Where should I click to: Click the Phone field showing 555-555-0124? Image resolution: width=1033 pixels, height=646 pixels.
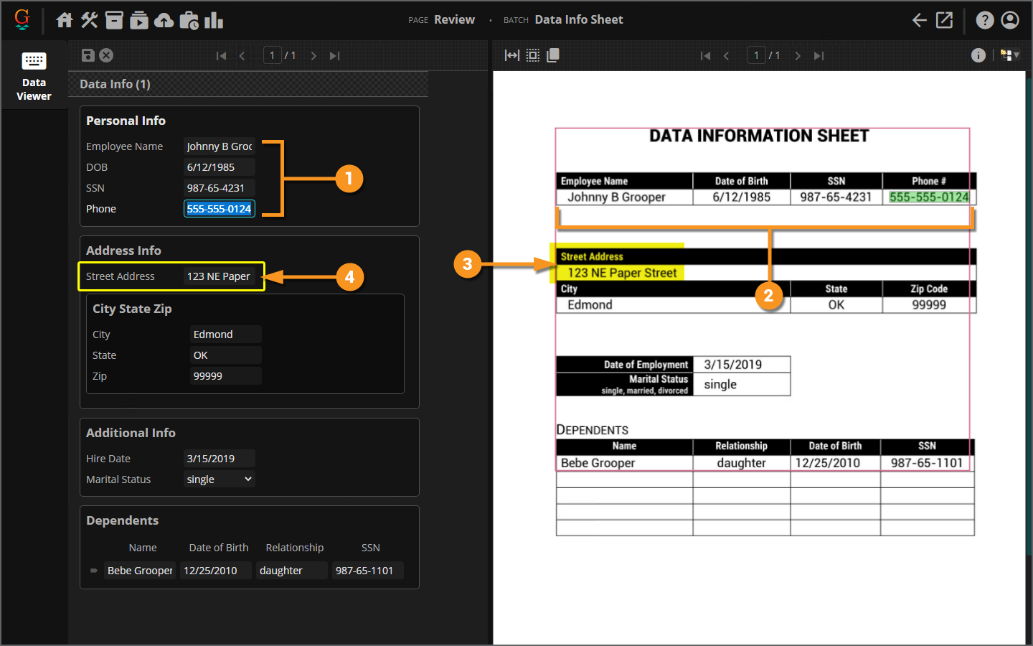tap(220, 209)
